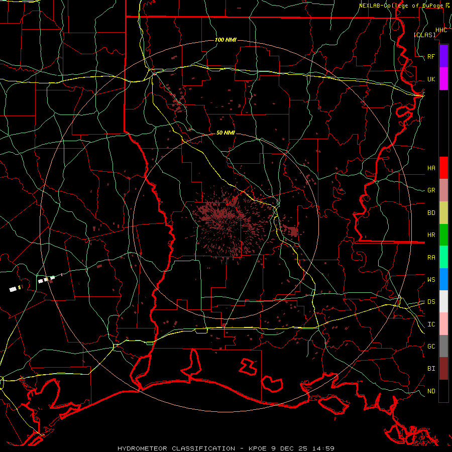Click the 'ND' legend label

tap(431, 391)
